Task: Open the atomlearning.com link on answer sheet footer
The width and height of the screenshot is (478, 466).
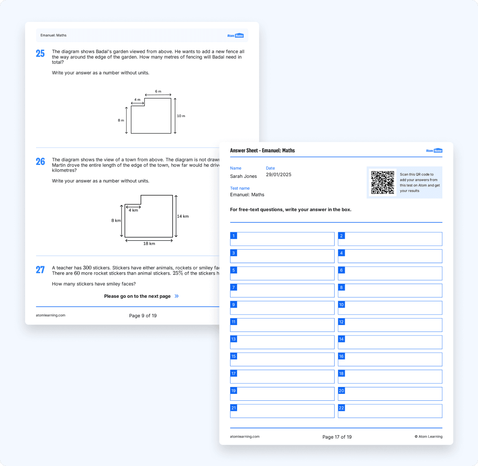Action: (245, 437)
